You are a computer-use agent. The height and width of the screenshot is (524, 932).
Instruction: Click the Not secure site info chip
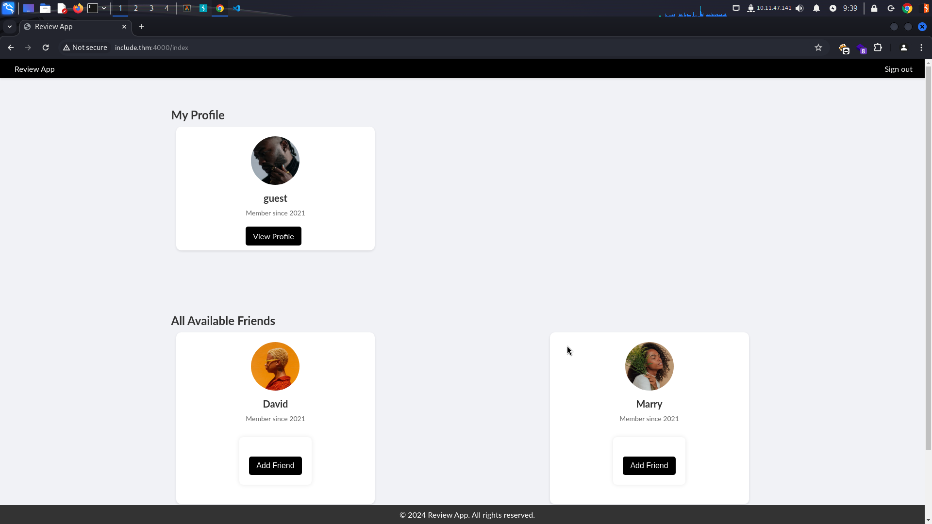coord(85,48)
